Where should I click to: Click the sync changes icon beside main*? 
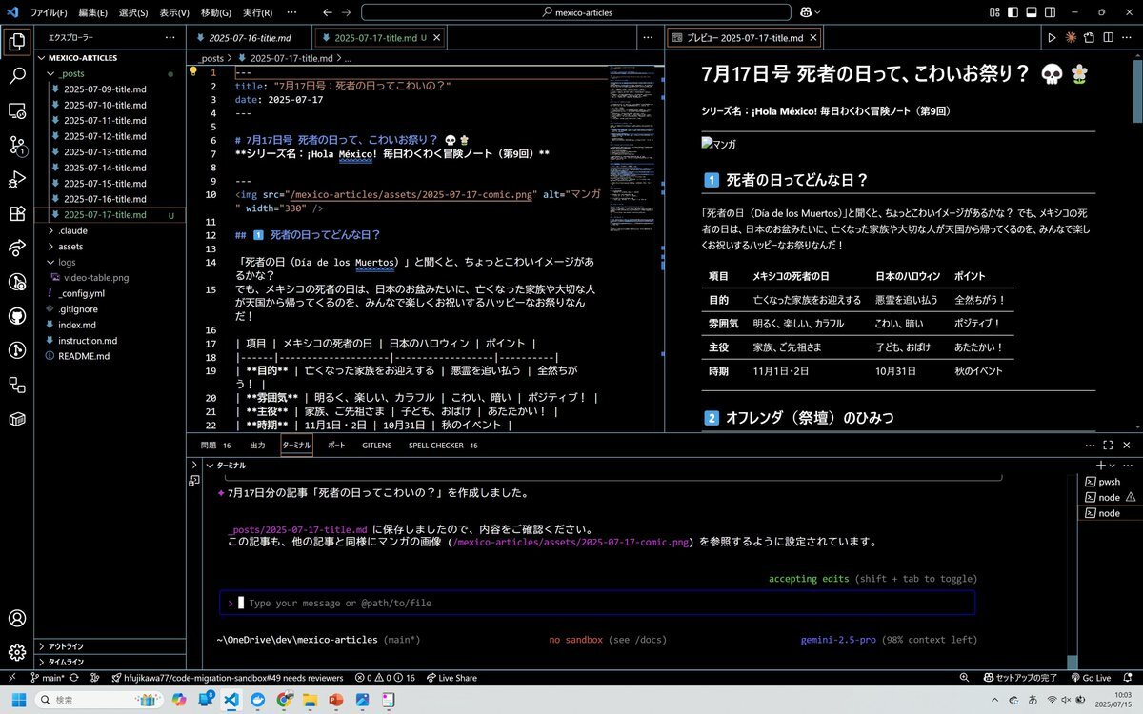tap(72, 678)
